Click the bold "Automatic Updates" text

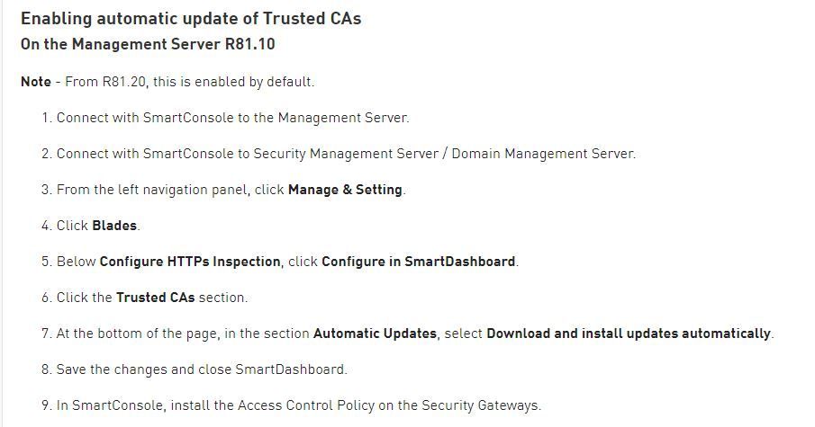[375, 334]
